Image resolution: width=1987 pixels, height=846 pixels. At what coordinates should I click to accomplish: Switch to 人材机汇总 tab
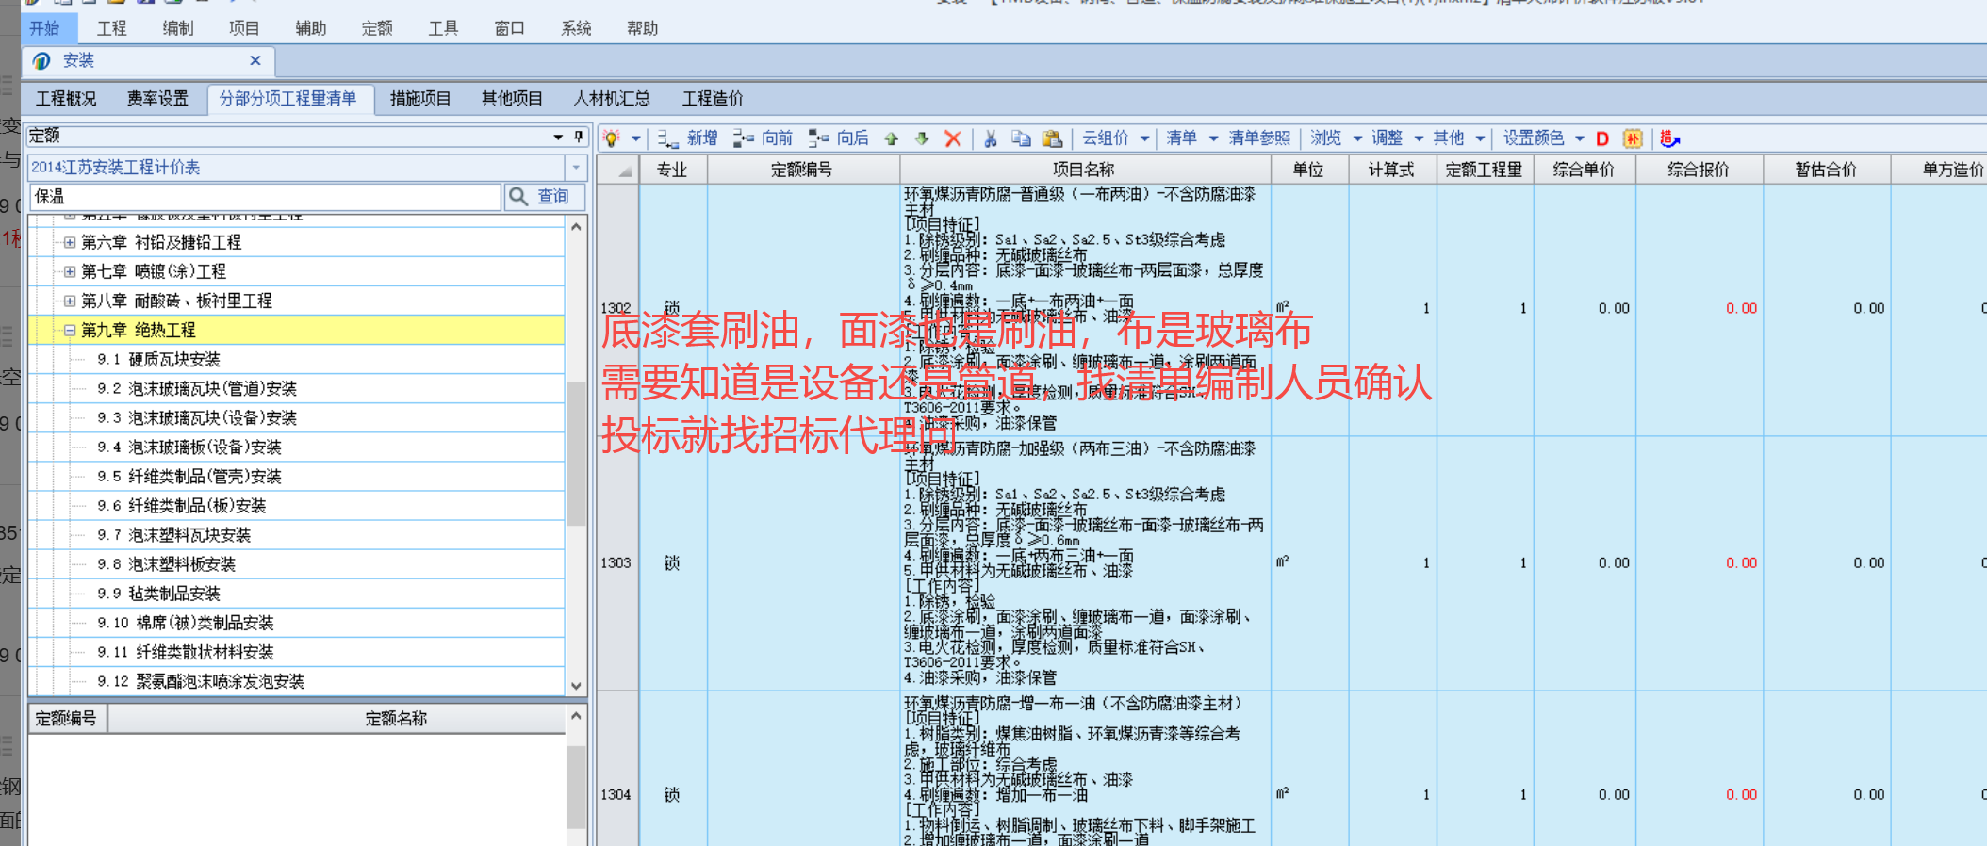pyautogui.click(x=612, y=99)
